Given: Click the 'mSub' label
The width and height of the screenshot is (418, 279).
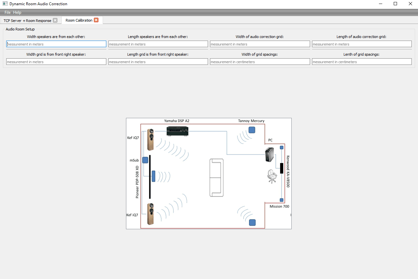Looking at the screenshot, I should pos(134,160).
